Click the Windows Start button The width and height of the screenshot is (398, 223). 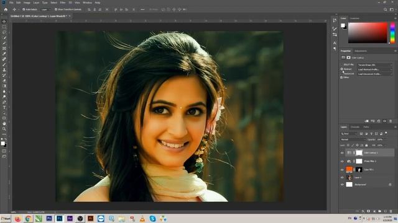6,219
